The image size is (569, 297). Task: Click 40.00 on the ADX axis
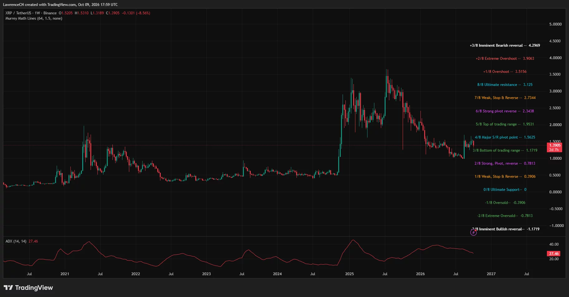point(554,244)
